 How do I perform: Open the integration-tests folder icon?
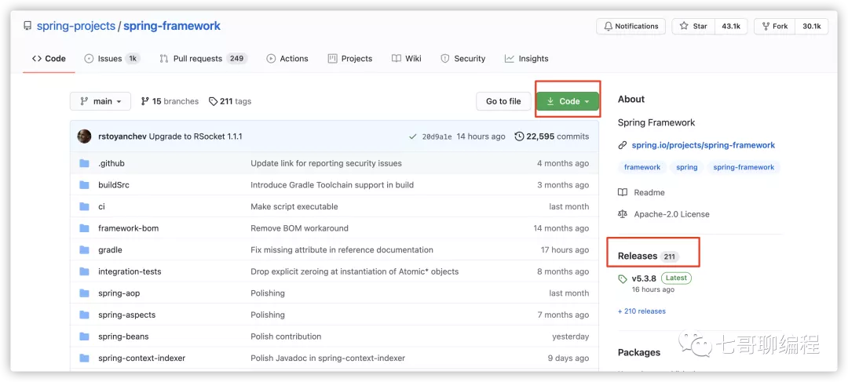pyautogui.click(x=84, y=271)
